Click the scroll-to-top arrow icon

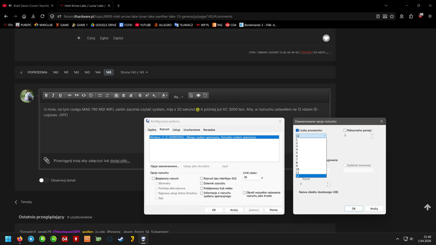click(427, 207)
